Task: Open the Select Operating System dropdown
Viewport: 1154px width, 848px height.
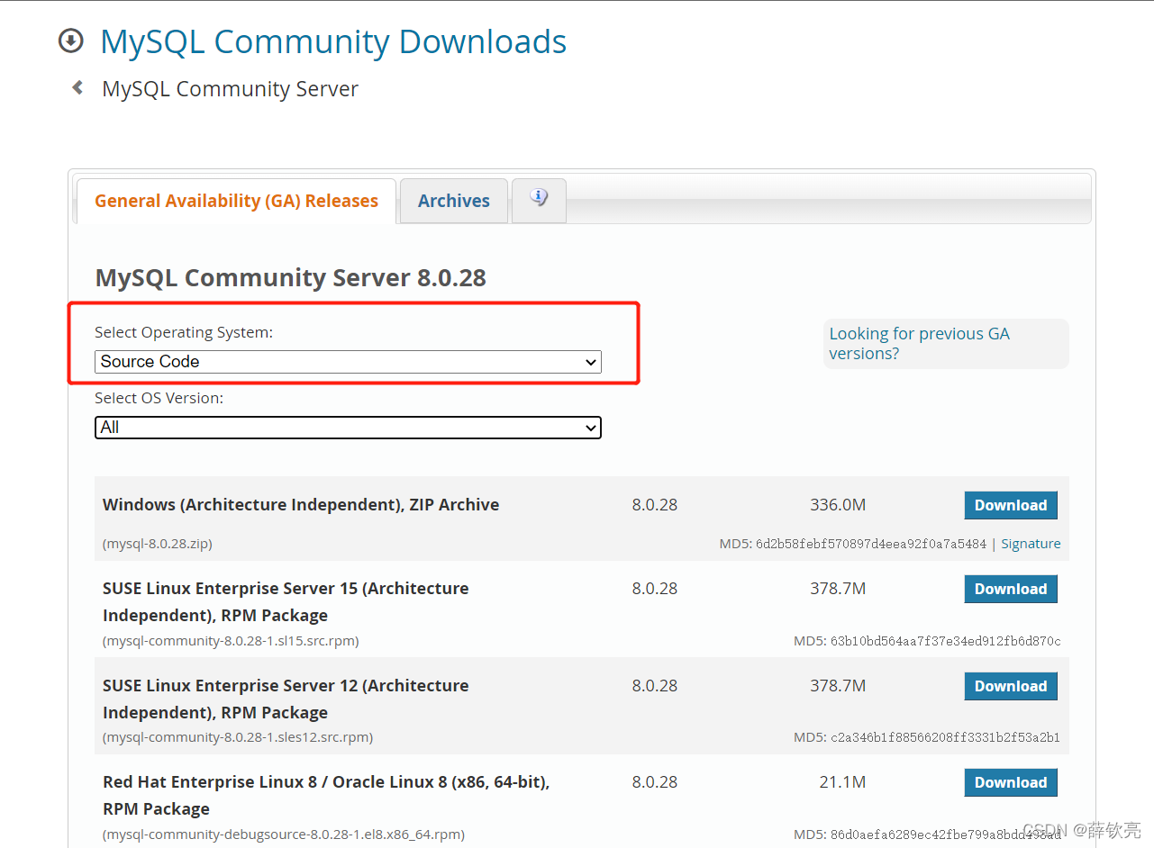Action: tap(348, 362)
